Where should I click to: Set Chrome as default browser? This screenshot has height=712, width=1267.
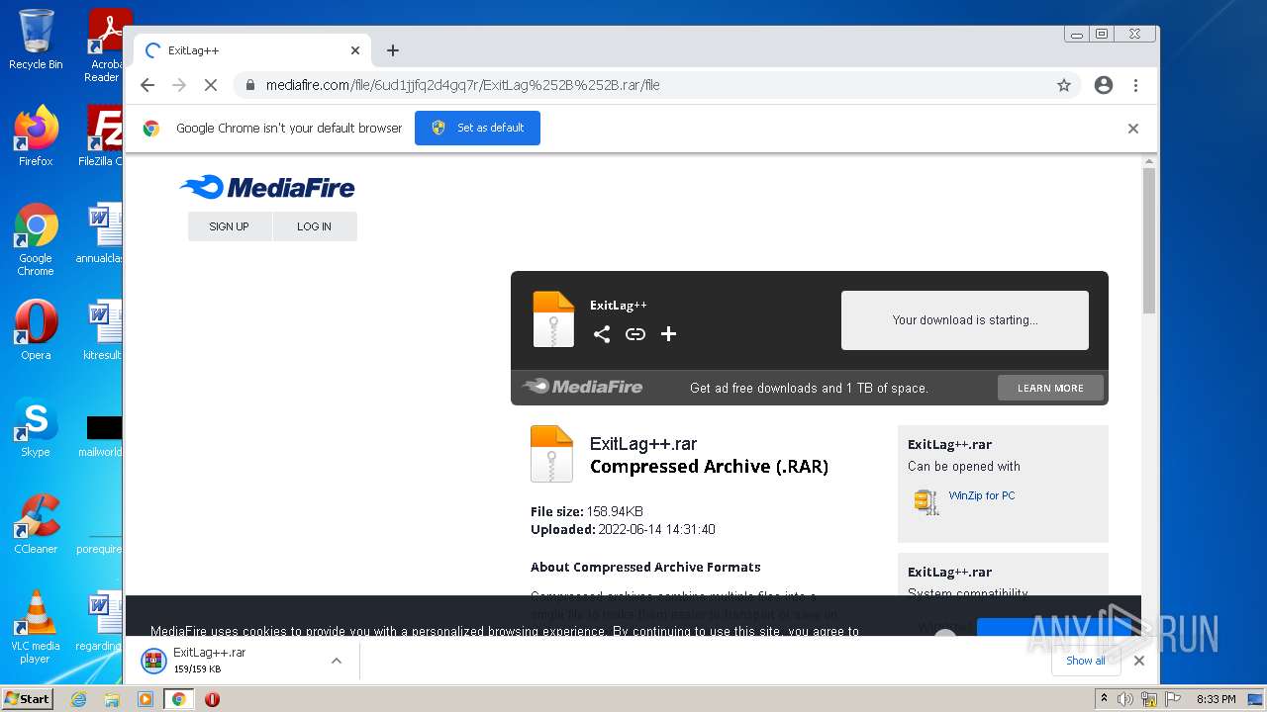[477, 128]
